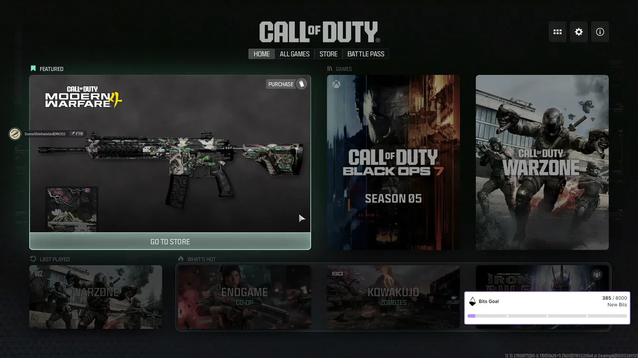Click the "SEASON 05" text
This screenshot has height=358, width=638.
(393, 199)
